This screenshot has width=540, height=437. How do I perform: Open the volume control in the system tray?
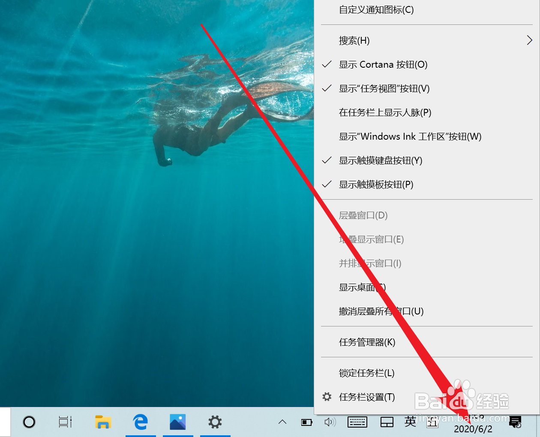(330, 422)
